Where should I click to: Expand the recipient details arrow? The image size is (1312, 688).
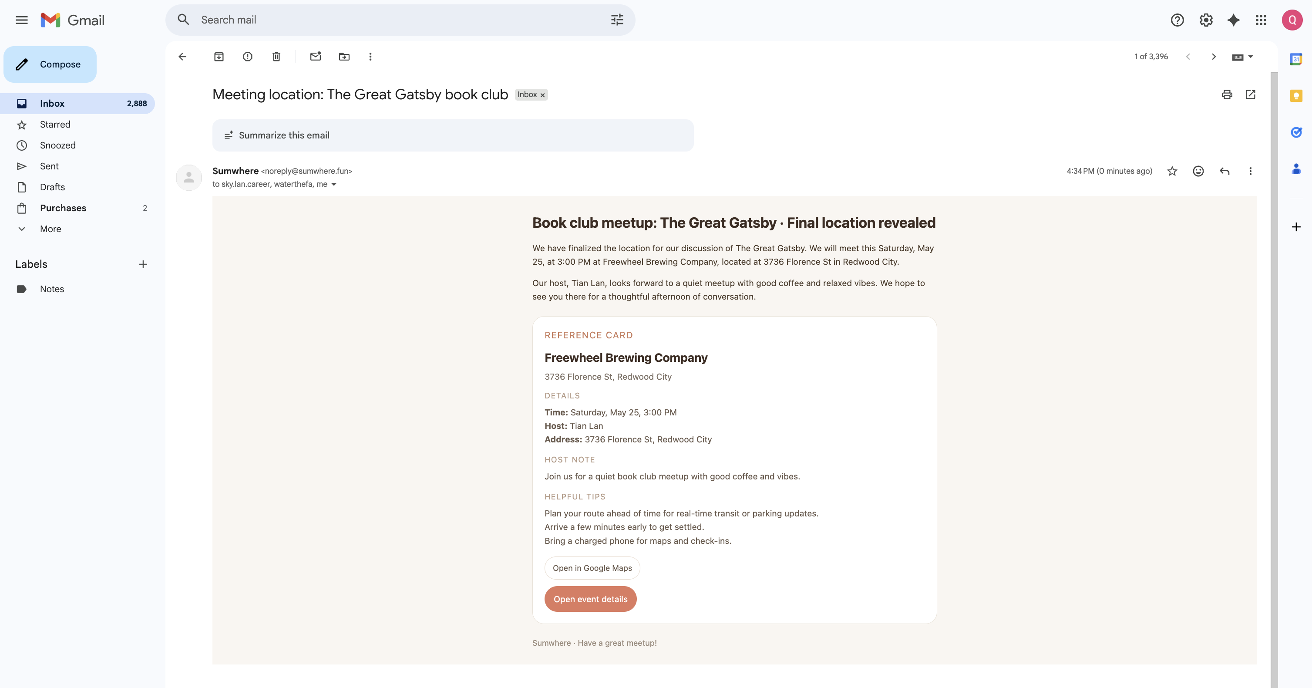333,185
